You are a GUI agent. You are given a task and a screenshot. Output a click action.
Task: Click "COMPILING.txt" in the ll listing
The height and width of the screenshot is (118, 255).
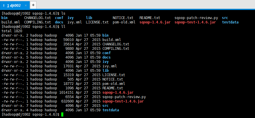pyautogui.click(x=116, y=49)
